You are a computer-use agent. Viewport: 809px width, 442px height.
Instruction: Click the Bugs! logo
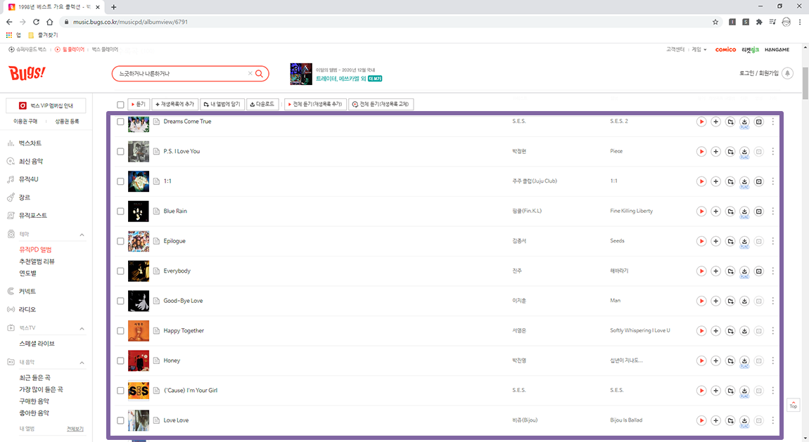(x=27, y=73)
